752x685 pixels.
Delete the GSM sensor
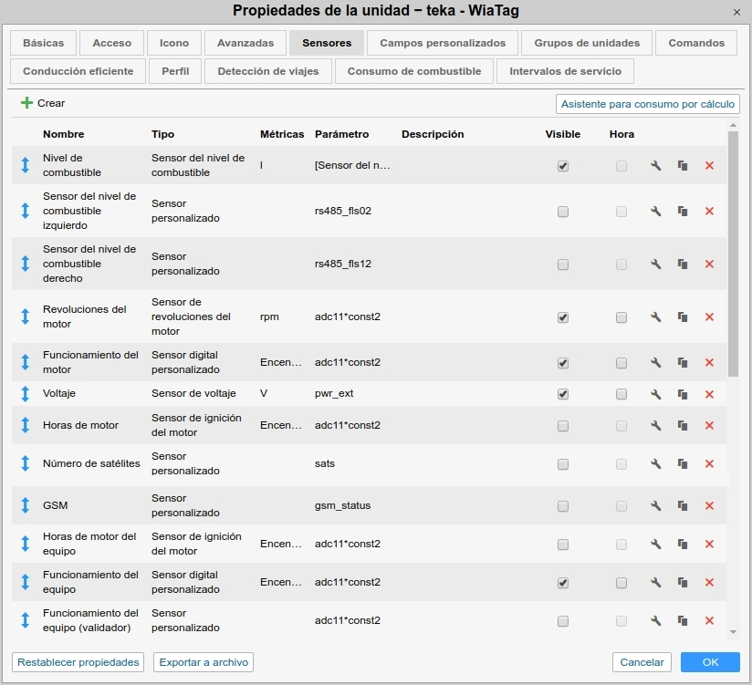pyautogui.click(x=710, y=504)
